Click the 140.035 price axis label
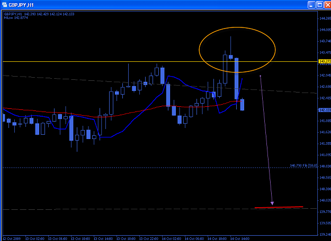The image size is (331, 241). tap(325, 200)
